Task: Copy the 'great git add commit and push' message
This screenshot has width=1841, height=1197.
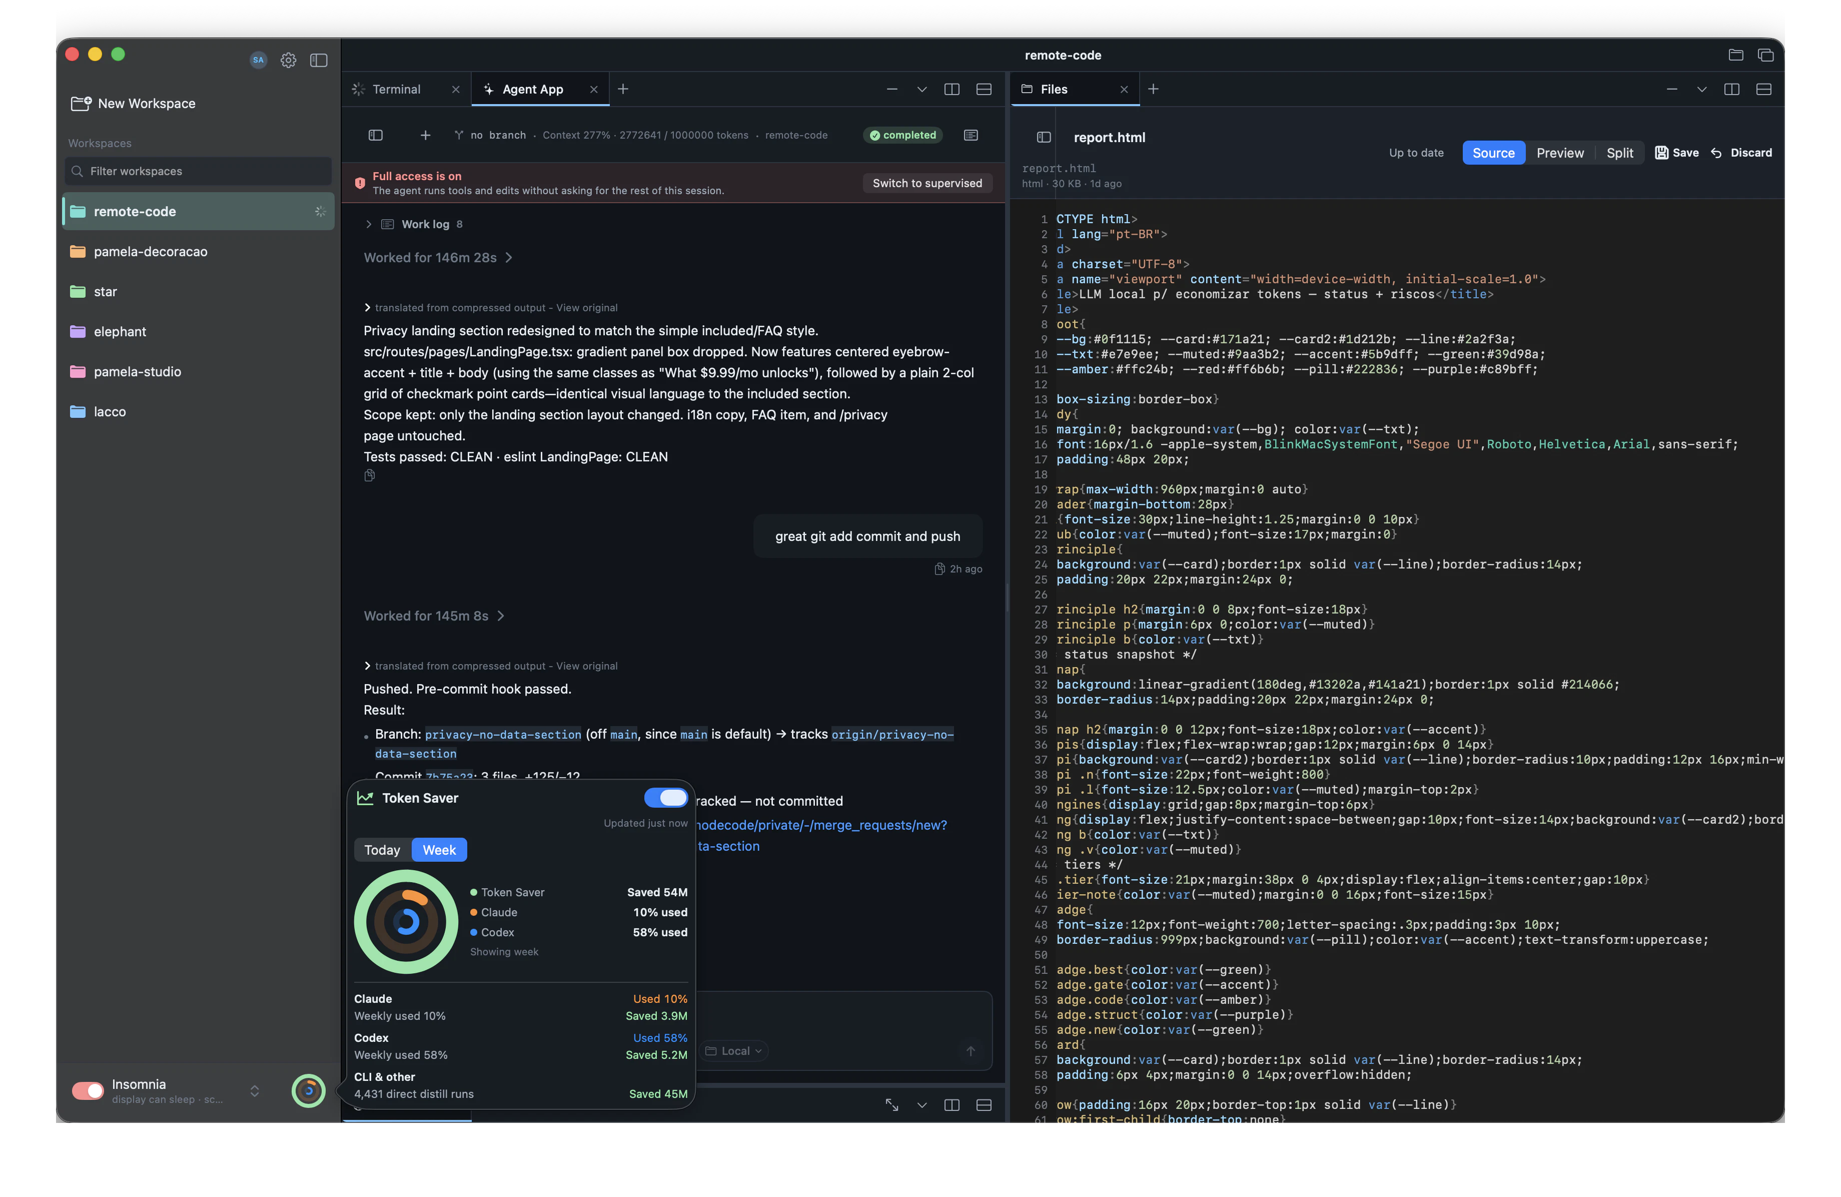Action: [940, 568]
